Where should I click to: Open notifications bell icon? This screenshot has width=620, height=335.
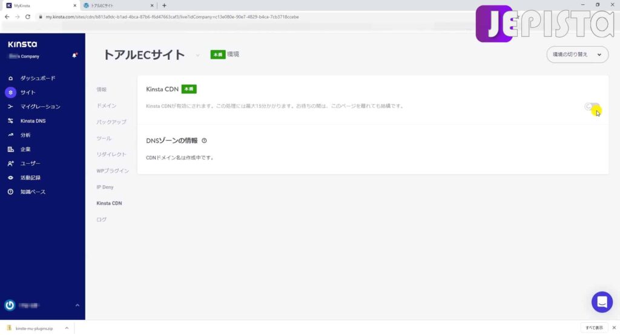(74, 56)
